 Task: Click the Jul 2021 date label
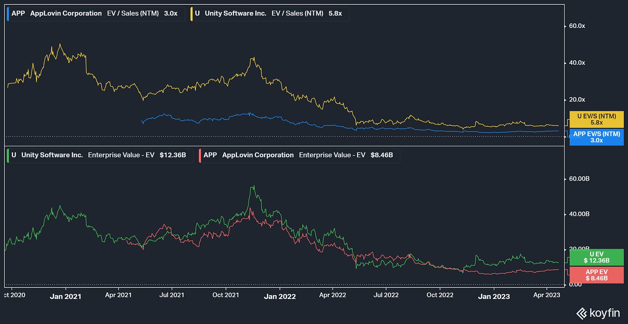172,295
